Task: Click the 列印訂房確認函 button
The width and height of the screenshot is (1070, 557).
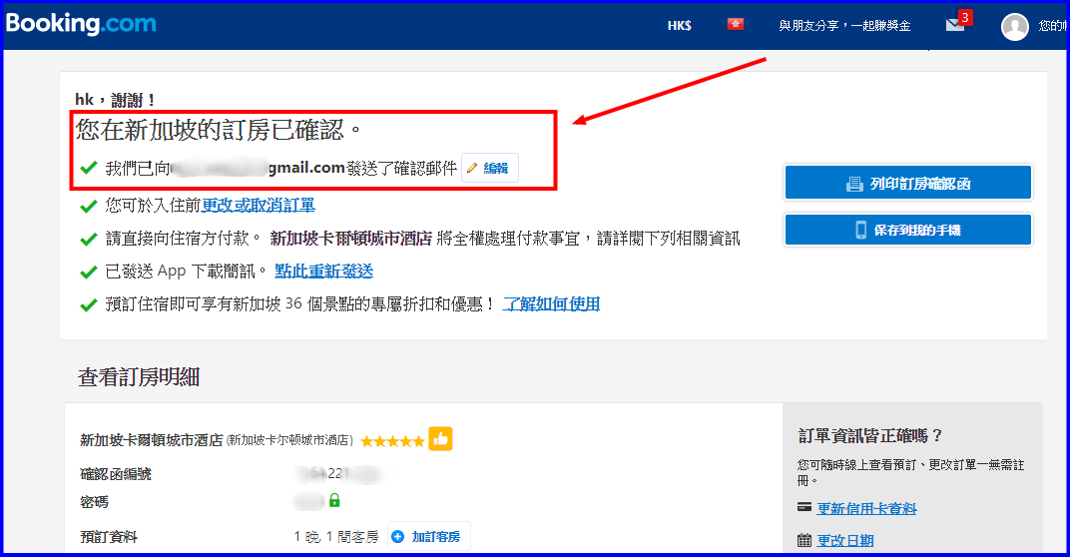Action: (x=908, y=183)
